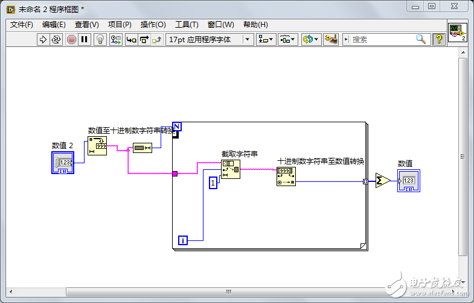The image size is (474, 303).
Task: Click the For Loop N count terminal
Action: click(177, 127)
